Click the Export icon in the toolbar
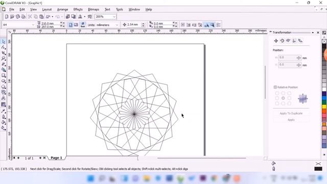 tap(74, 16)
